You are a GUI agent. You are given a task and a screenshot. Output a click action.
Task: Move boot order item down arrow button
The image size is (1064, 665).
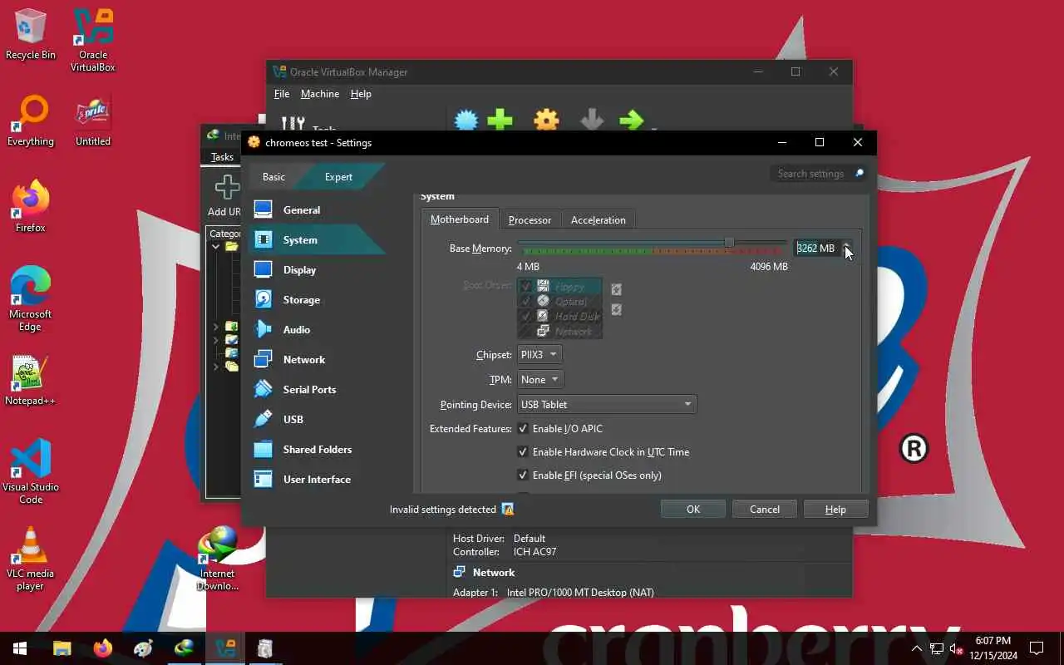point(616,310)
